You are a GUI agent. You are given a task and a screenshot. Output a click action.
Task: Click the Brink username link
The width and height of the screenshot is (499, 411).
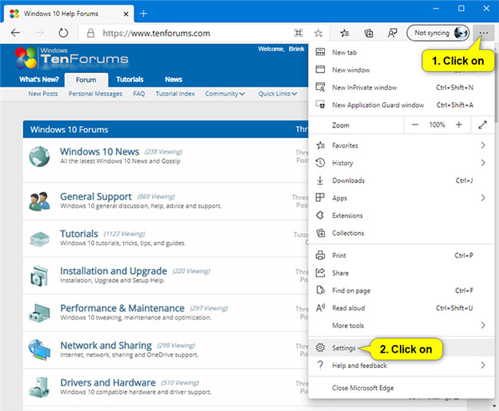click(x=296, y=48)
